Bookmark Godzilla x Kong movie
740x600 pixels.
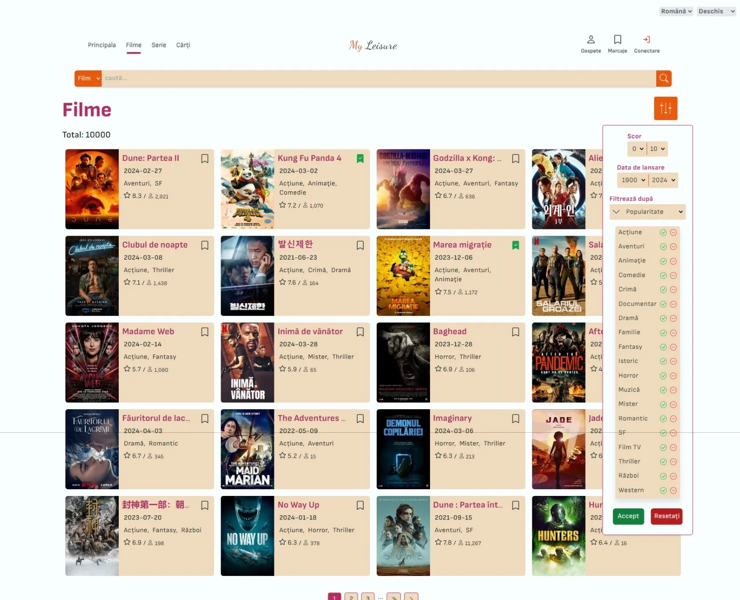tap(515, 158)
